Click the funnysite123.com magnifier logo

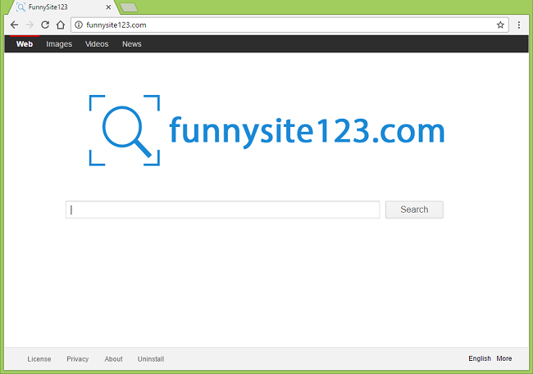pyautogui.click(x=125, y=130)
